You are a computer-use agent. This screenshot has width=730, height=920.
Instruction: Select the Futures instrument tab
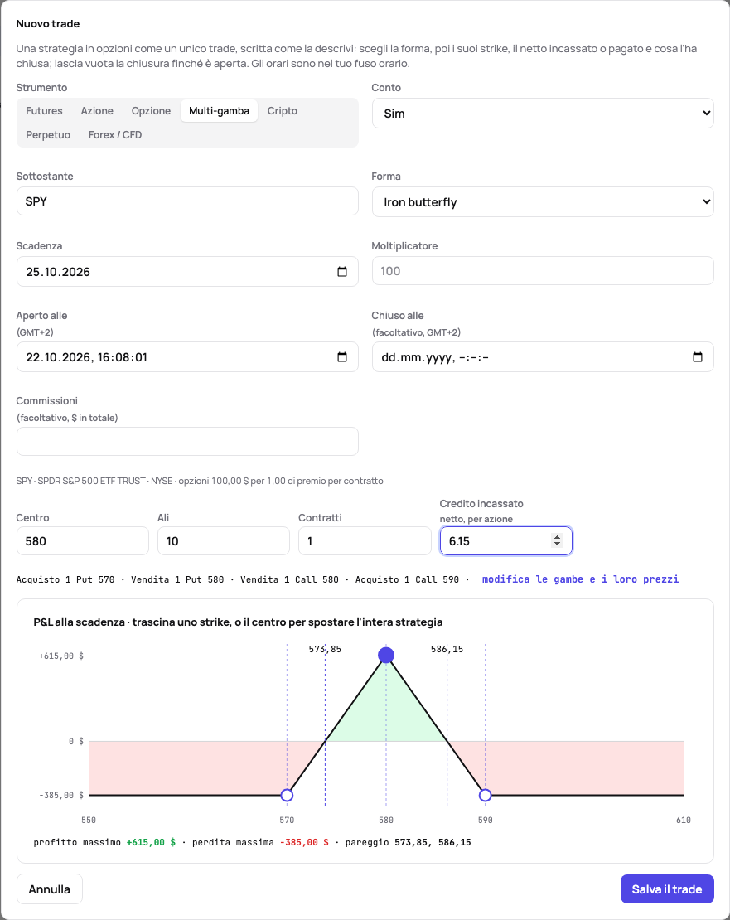(44, 111)
